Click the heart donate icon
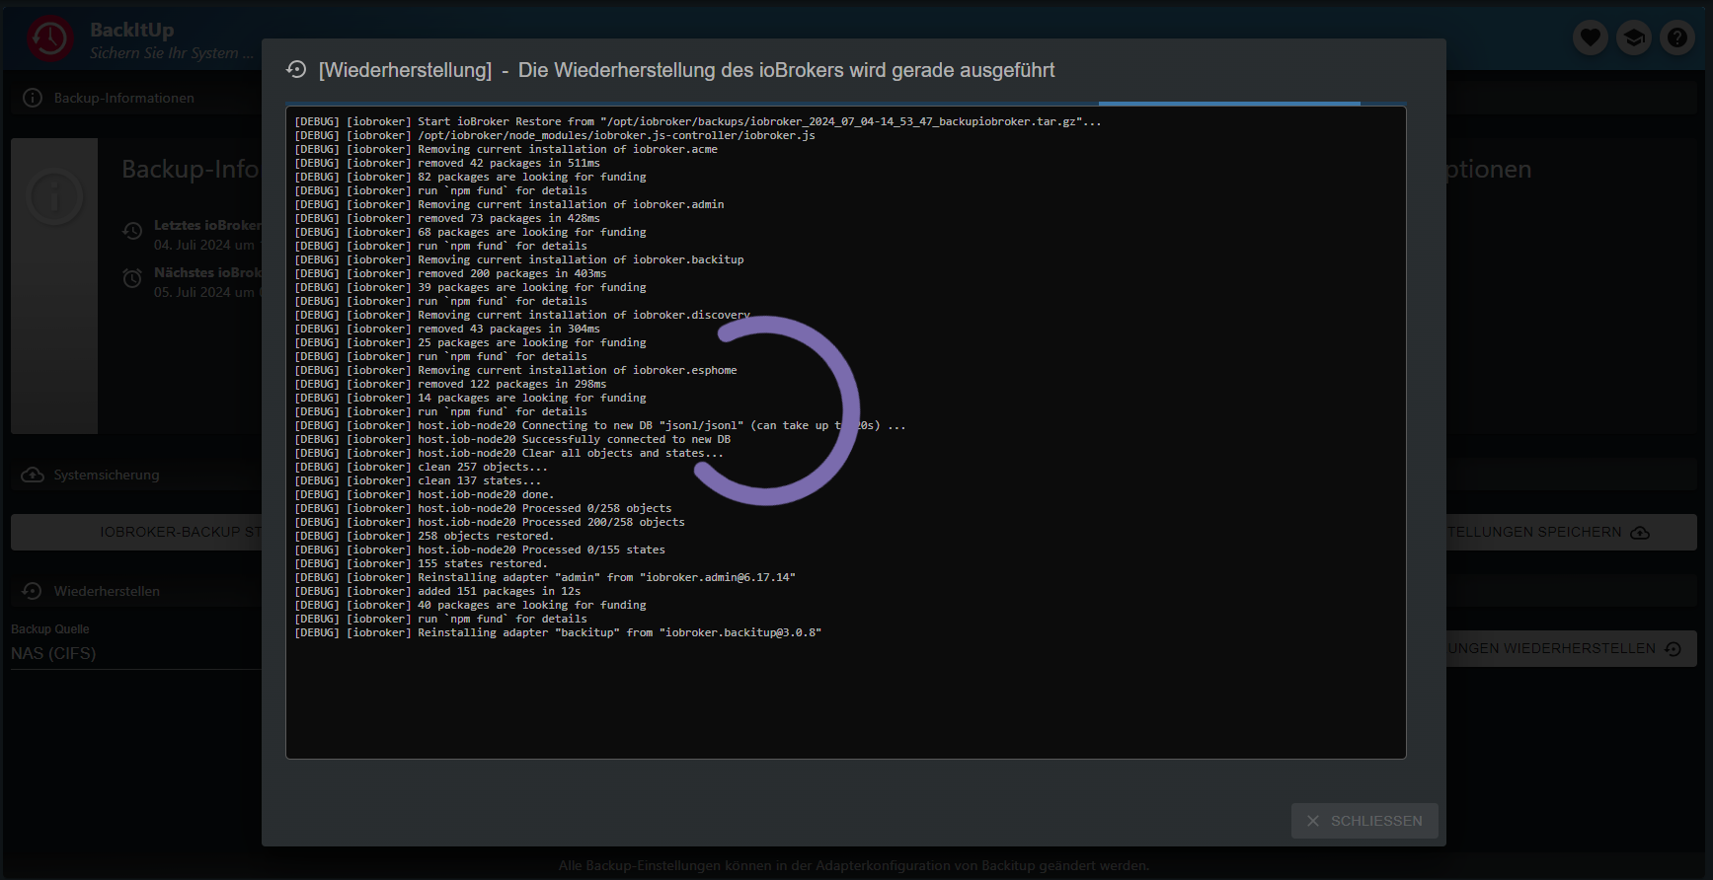The width and height of the screenshot is (1713, 880). [x=1590, y=38]
